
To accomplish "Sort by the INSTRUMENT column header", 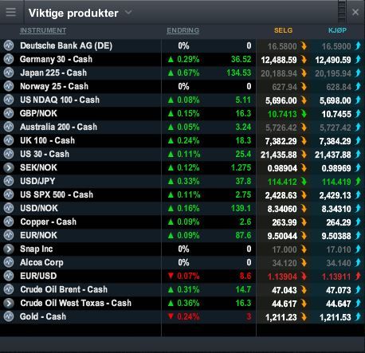I will [43, 30].
